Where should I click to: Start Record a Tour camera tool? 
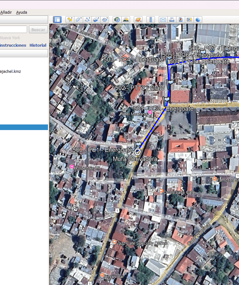(x=105, y=20)
